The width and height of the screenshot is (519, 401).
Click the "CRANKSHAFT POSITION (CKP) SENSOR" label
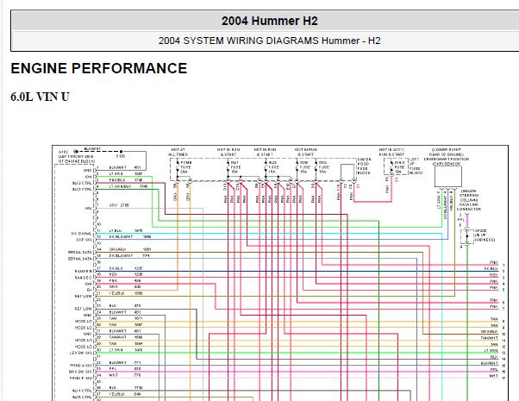coord(447,161)
